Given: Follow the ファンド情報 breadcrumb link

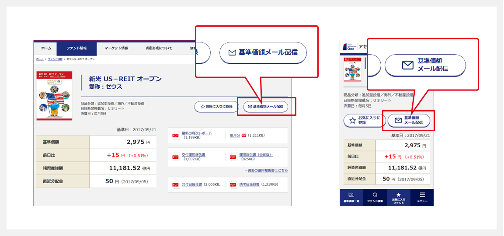Looking at the screenshot, I should click(55, 59).
